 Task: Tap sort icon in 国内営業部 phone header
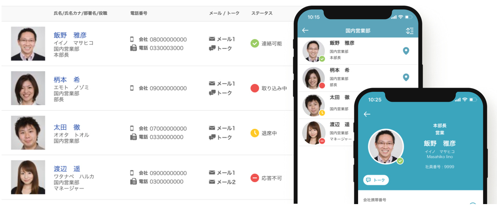coord(409,31)
